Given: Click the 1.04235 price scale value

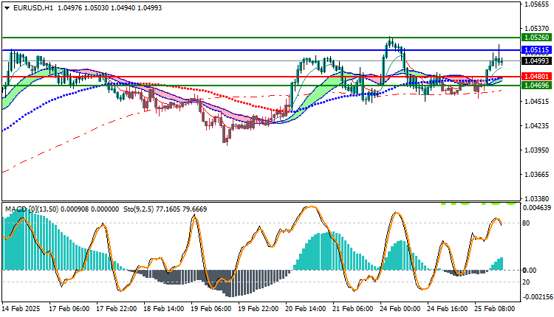Looking at the screenshot, I should click(x=536, y=126).
